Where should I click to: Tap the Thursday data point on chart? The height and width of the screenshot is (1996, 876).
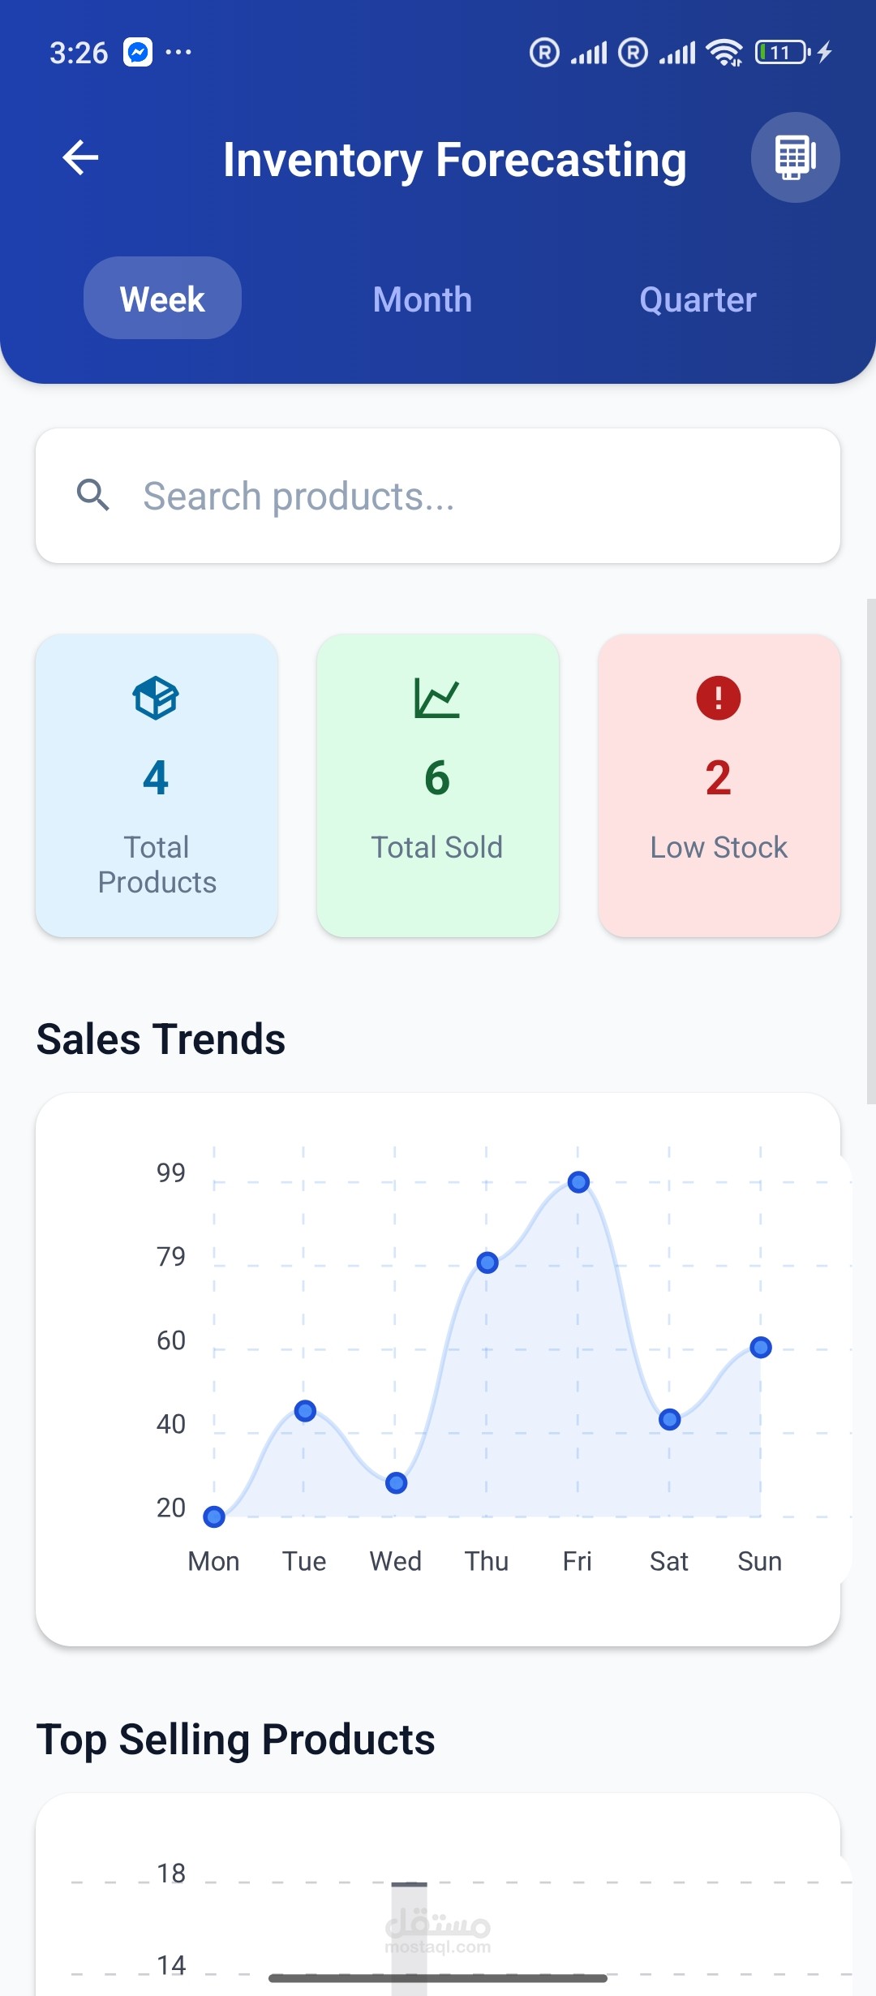click(487, 1263)
